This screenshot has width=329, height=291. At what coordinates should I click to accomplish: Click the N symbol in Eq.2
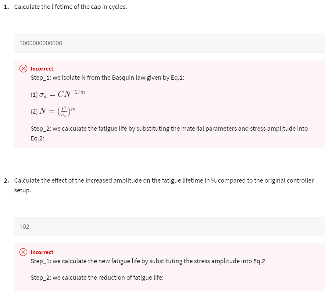(43, 111)
